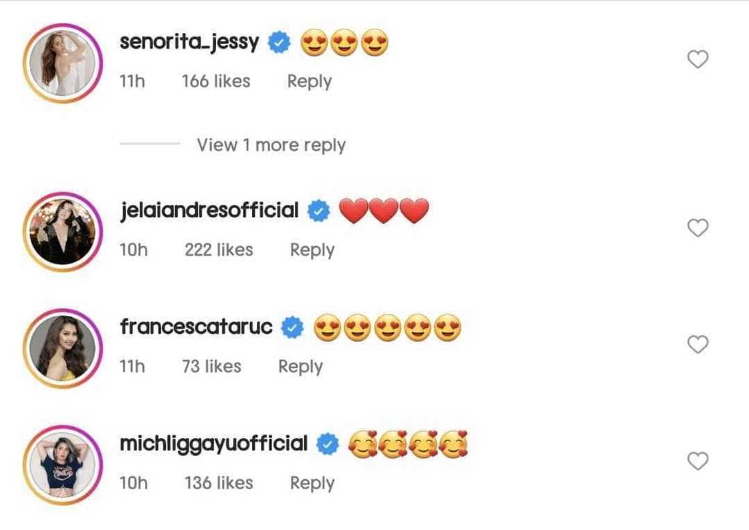Open francescataruc's profile photo
The height and width of the screenshot is (530, 749).
point(62,349)
